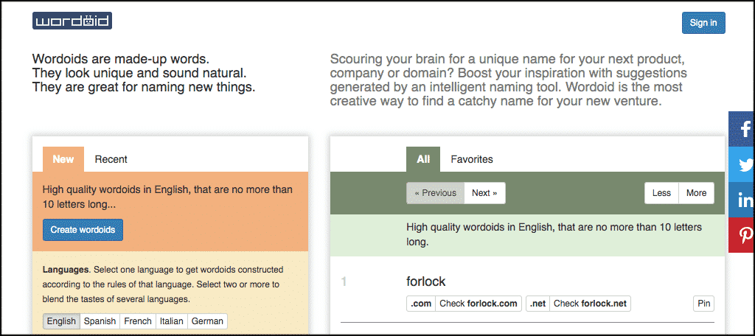Share the page on LinkedIn
This screenshot has height=336, width=755.
pos(742,200)
